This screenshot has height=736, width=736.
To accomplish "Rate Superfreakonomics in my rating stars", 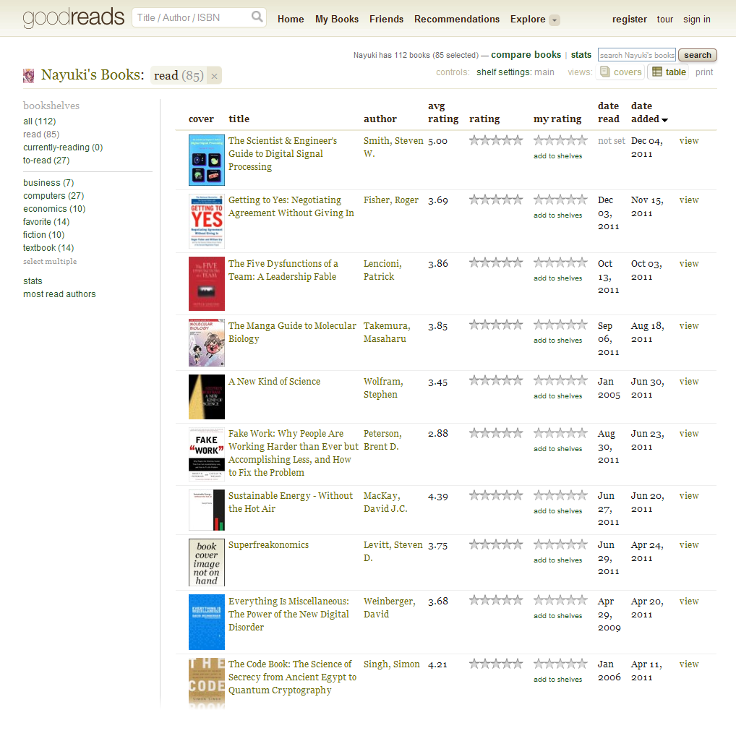I will [x=560, y=544].
